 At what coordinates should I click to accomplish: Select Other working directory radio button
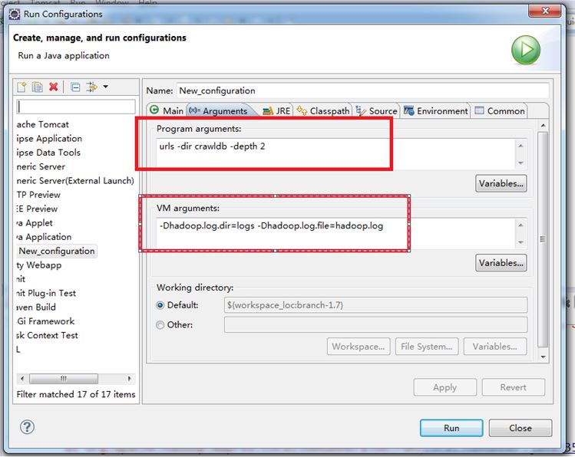pos(160,325)
